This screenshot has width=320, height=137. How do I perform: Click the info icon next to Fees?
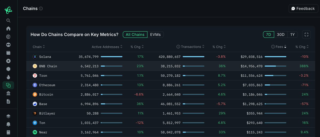273,47
